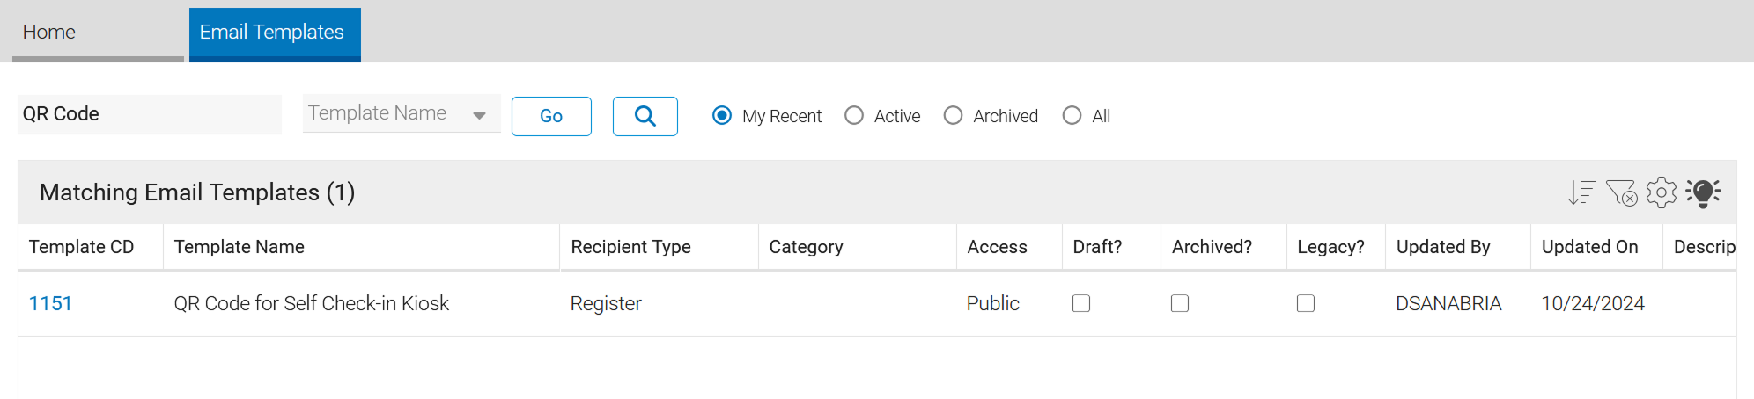Click the magnifying glass search button
Viewport: 1754px width, 399px height.
(x=645, y=116)
